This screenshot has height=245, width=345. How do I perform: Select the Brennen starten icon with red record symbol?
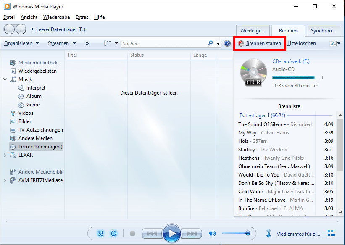pyautogui.click(x=240, y=43)
